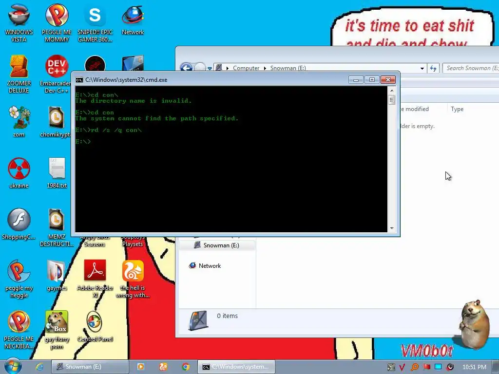Open the peggle my heggle icon

19,279
